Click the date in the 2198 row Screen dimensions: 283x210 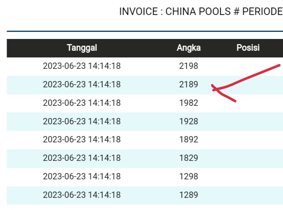[82, 66]
